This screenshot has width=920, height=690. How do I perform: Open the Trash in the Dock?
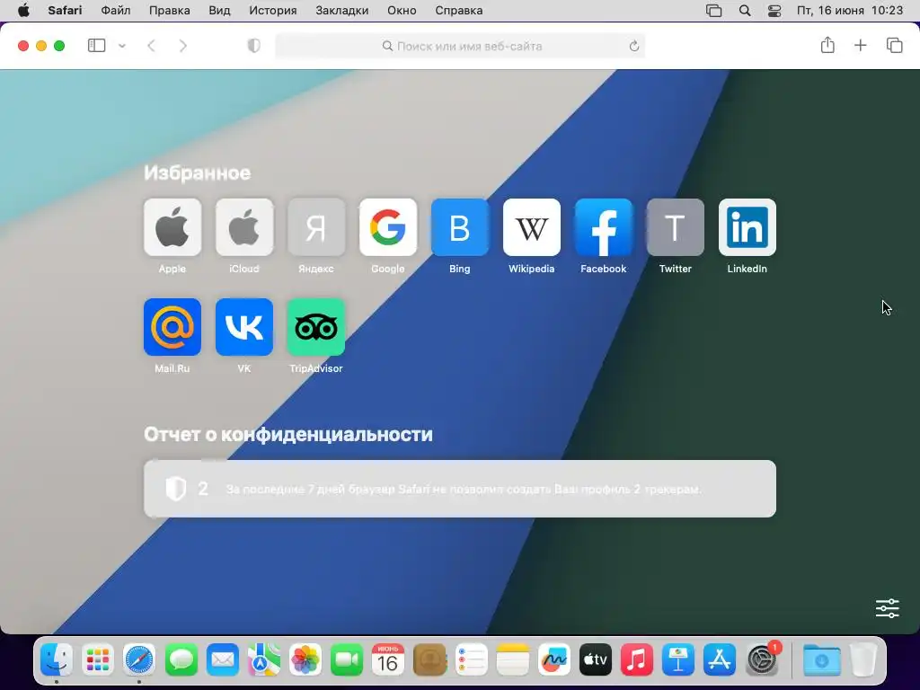863,660
